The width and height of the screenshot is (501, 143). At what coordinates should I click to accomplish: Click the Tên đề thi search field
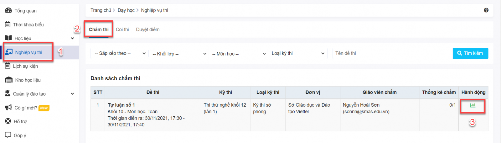(x=392, y=53)
